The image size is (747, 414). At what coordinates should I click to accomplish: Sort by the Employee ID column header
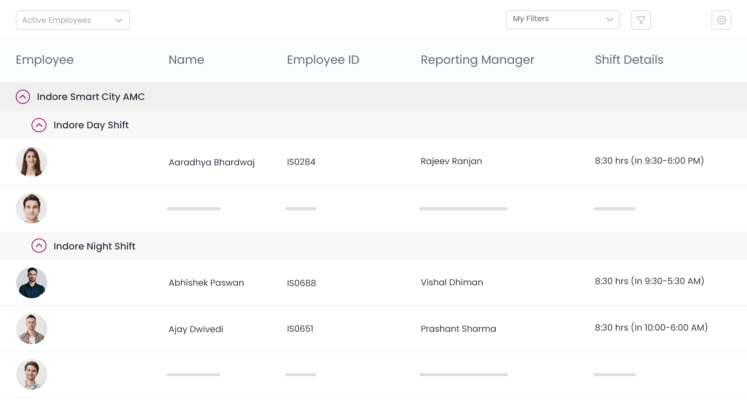(x=323, y=60)
